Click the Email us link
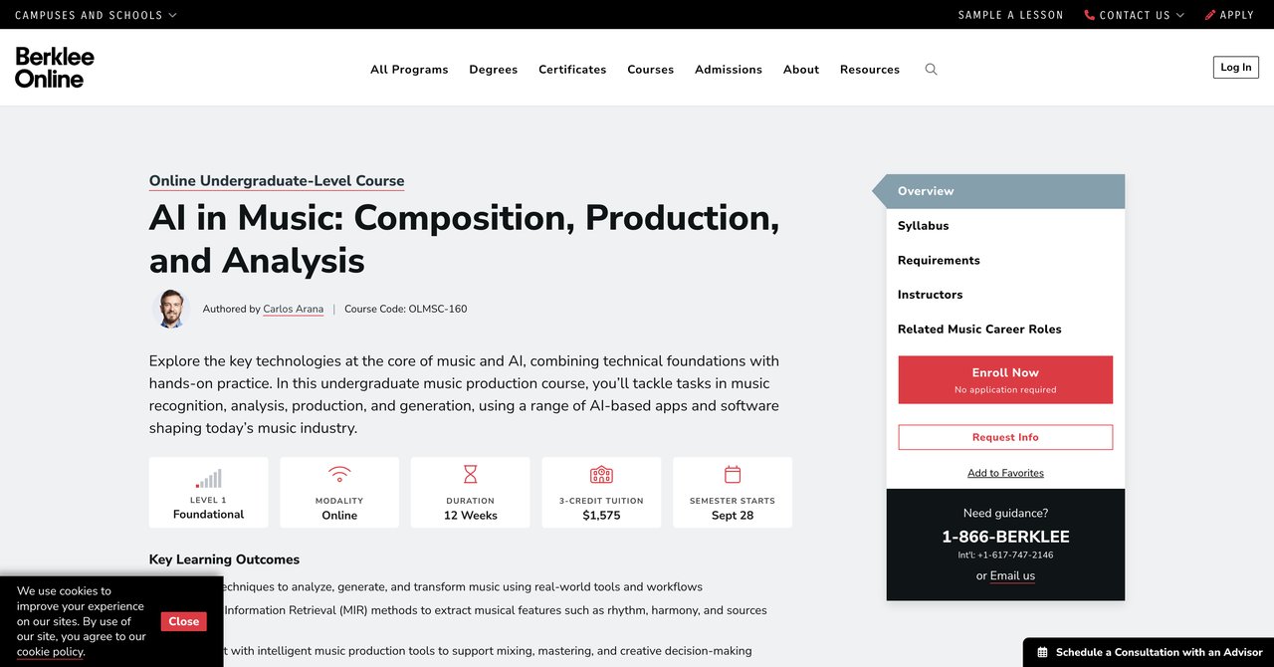Image resolution: width=1274 pixels, height=667 pixels. [1012, 575]
